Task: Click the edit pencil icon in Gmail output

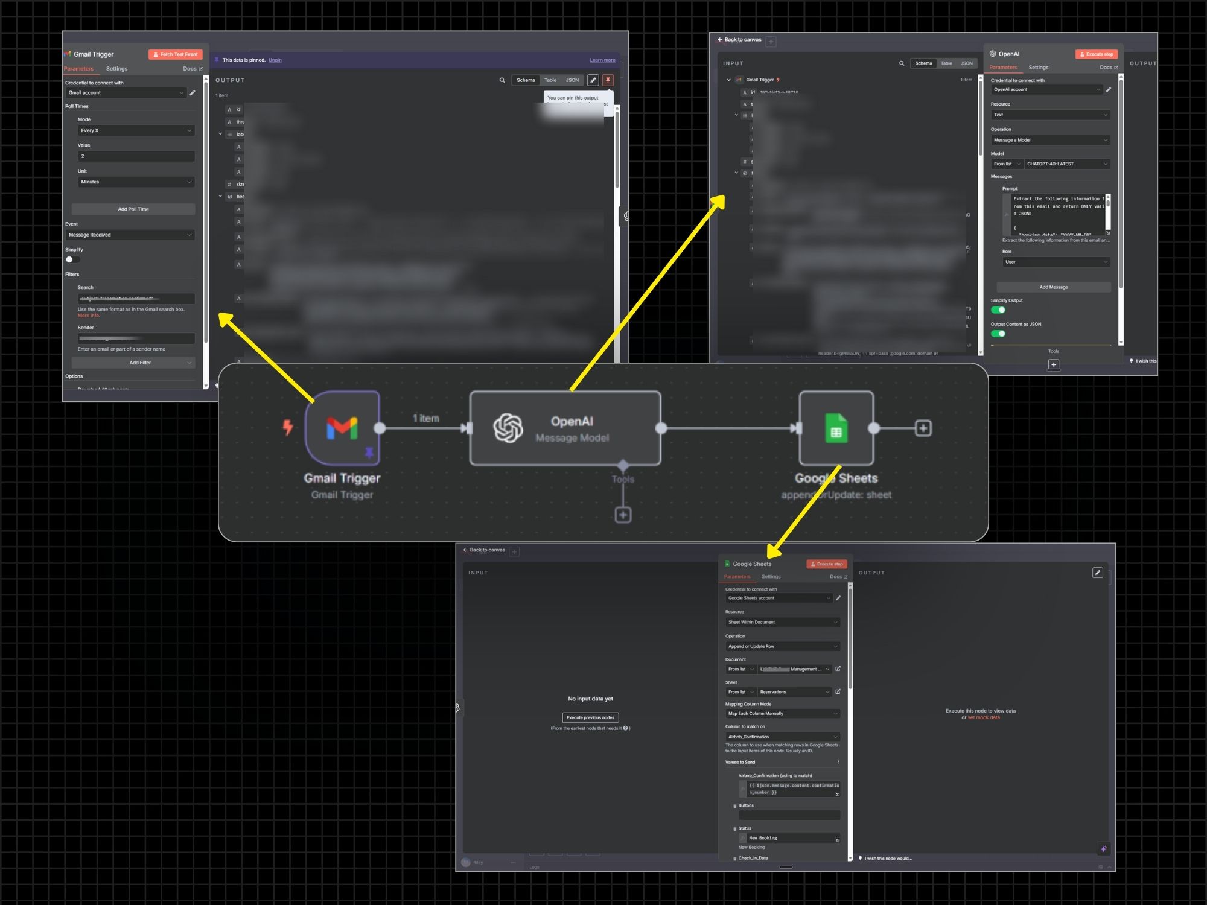Action: click(x=593, y=80)
